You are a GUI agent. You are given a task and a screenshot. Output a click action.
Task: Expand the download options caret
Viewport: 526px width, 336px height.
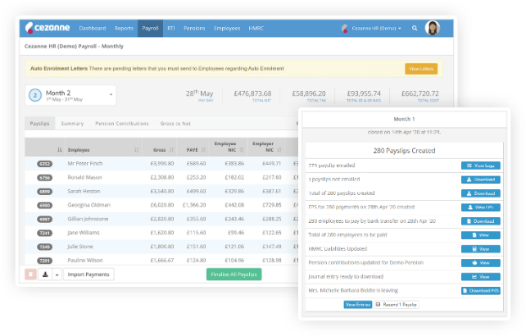(57, 275)
